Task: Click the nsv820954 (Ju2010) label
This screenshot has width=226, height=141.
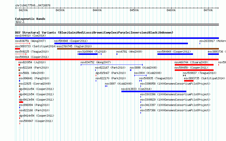Action: coord(32,62)
